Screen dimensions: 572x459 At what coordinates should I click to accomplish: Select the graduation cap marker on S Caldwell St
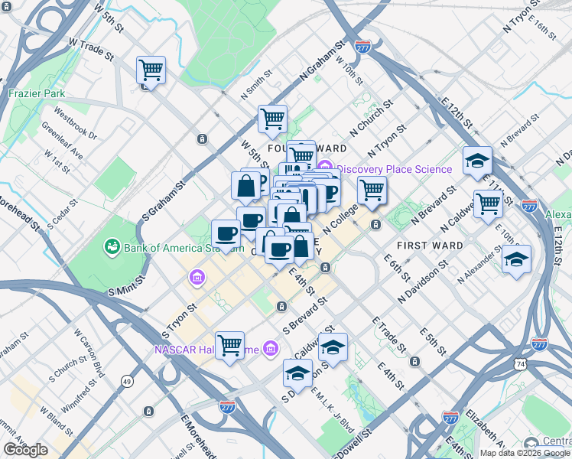[x=333, y=348]
